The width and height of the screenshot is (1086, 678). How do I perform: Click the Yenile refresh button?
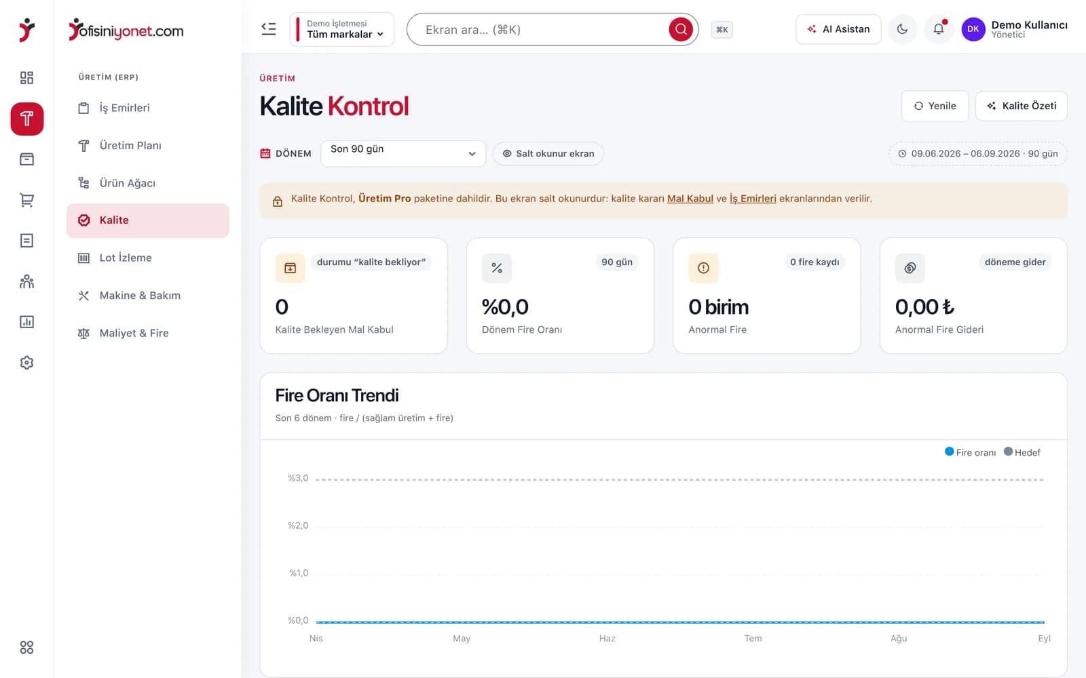click(935, 106)
